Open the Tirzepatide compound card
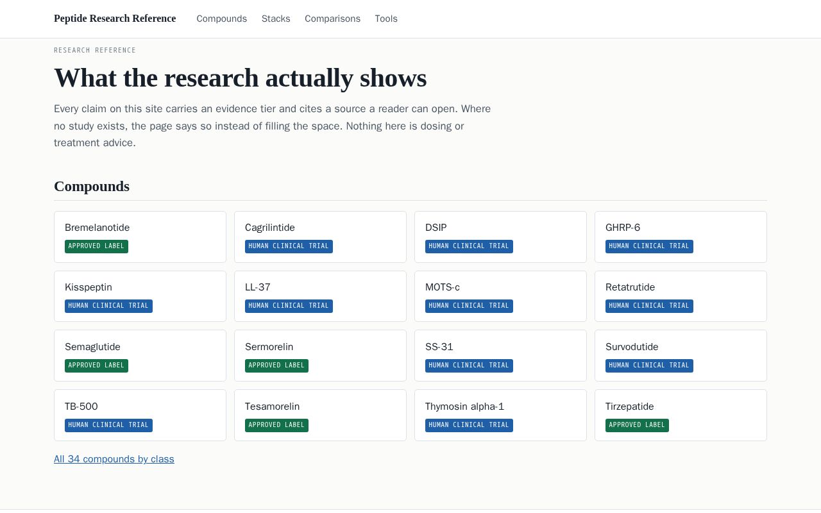The image size is (821, 513). [x=681, y=416]
